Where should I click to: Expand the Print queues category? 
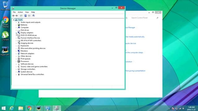[x=16, y=59]
